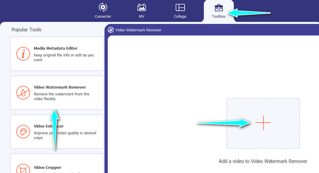Launch the Video Cropper tool title

coord(47,167)
